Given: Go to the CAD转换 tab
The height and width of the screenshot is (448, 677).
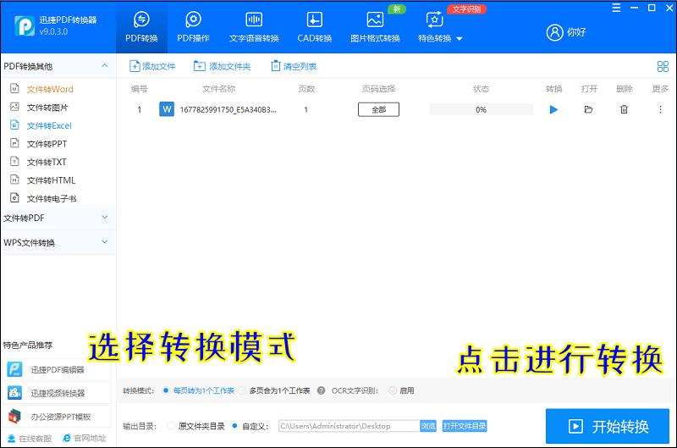Looking at the screenshot, I should point(314,27).
